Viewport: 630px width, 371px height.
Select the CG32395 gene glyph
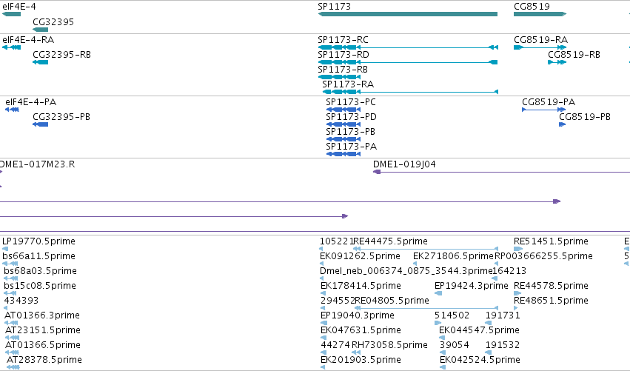point(40,30)
